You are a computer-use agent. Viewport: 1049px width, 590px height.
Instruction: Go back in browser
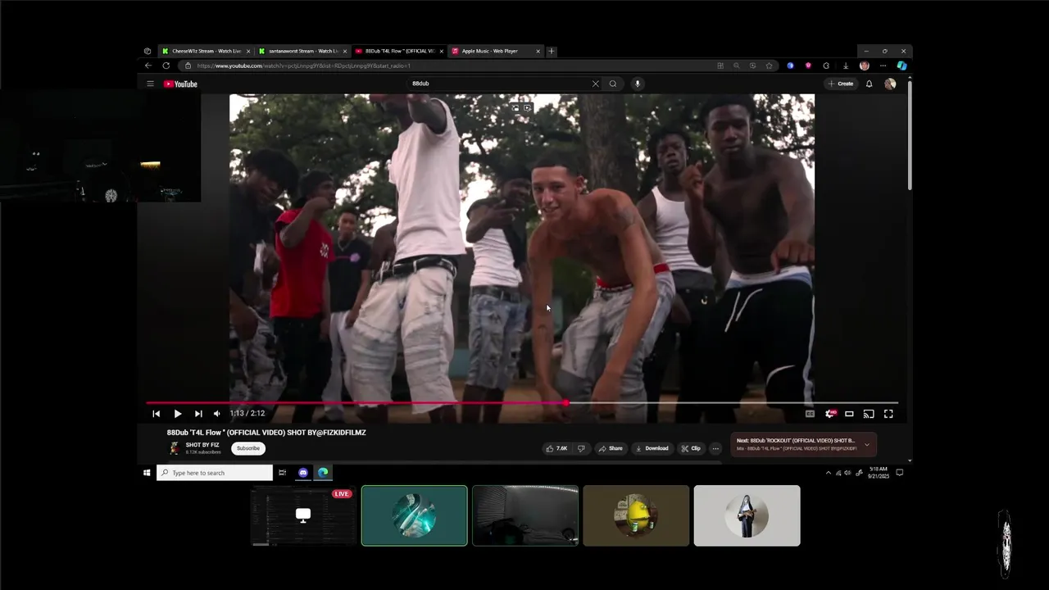coord(148,66)
